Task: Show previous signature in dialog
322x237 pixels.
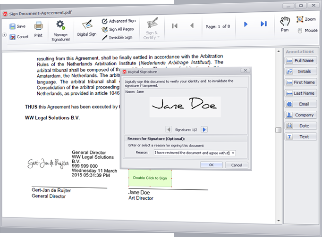Action: tap(169, 130)
